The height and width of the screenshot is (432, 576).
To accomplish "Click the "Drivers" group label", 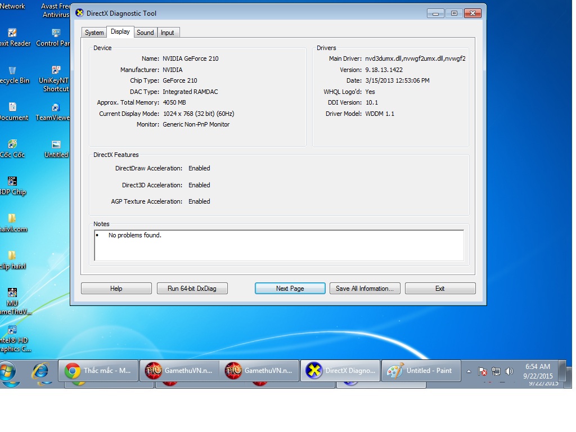I will pyautogui.click(x=326, y=48).
